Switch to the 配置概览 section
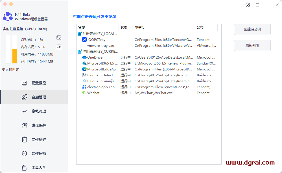This screenshot has width=282, height=173. (34, 83)
